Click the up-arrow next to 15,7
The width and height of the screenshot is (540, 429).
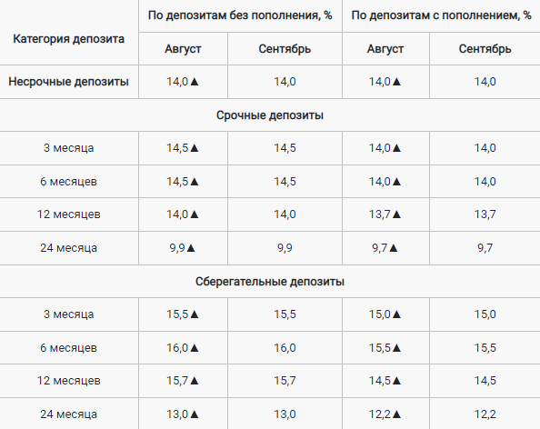point(195,381)
